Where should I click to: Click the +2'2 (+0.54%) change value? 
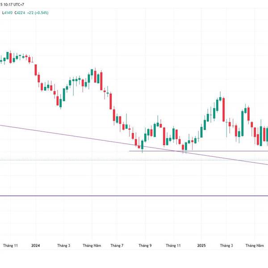(38, 13)
